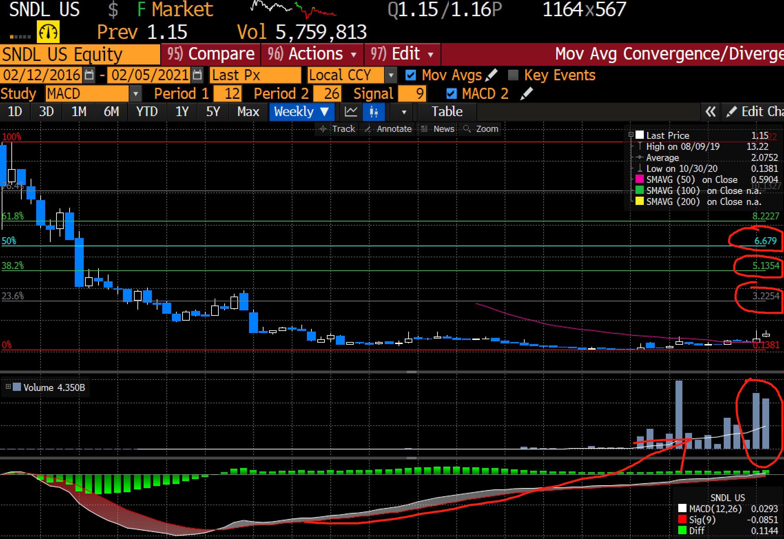Uncheck the MACD 2 checkbox
This screenshot has width=784, height=539.
[x=451, y=93]
